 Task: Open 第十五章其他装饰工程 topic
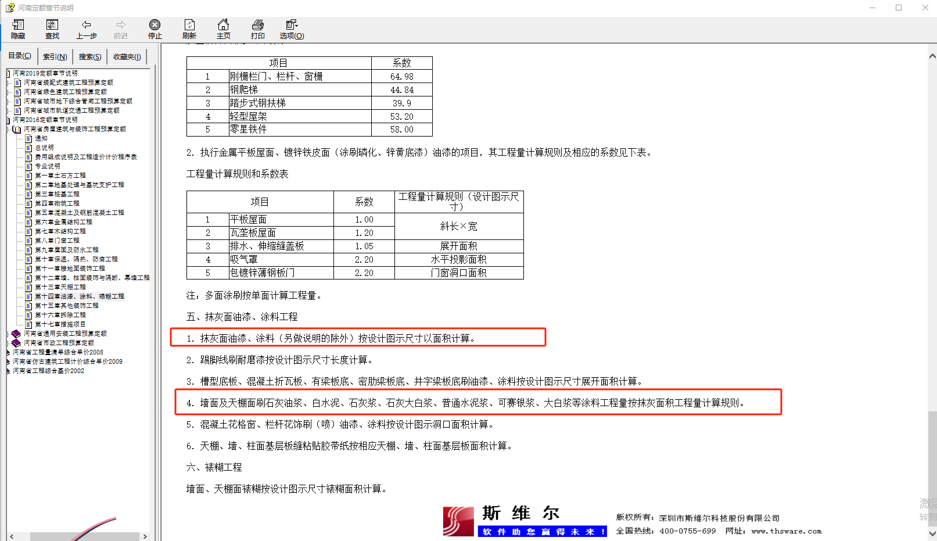click(x=67, y=306)
